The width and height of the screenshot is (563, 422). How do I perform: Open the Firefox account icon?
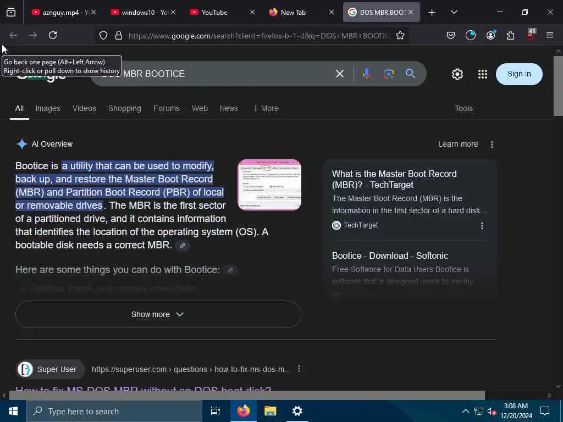(490, 35)
